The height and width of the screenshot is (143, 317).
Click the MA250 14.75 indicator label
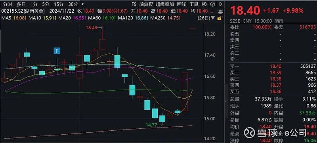click(166, 18)
